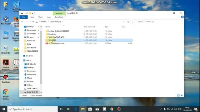Image resolution: width=200 pixels, height=112 pixels.
Task: Switch to Drive Tools tab
Action: coord(59,17)
